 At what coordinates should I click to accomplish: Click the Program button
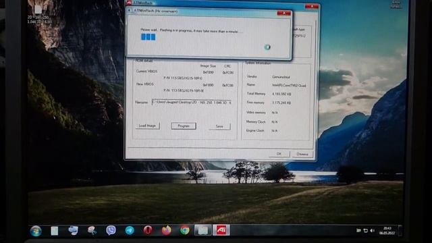click(184, 126)
